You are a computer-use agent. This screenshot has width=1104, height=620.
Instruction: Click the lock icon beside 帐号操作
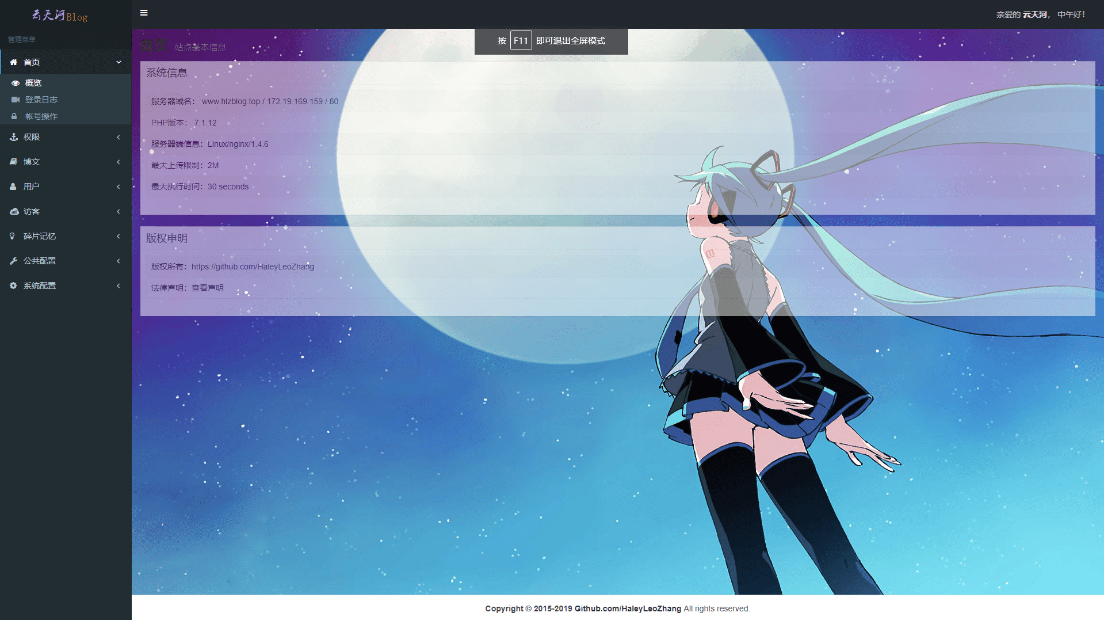[14, 116]
